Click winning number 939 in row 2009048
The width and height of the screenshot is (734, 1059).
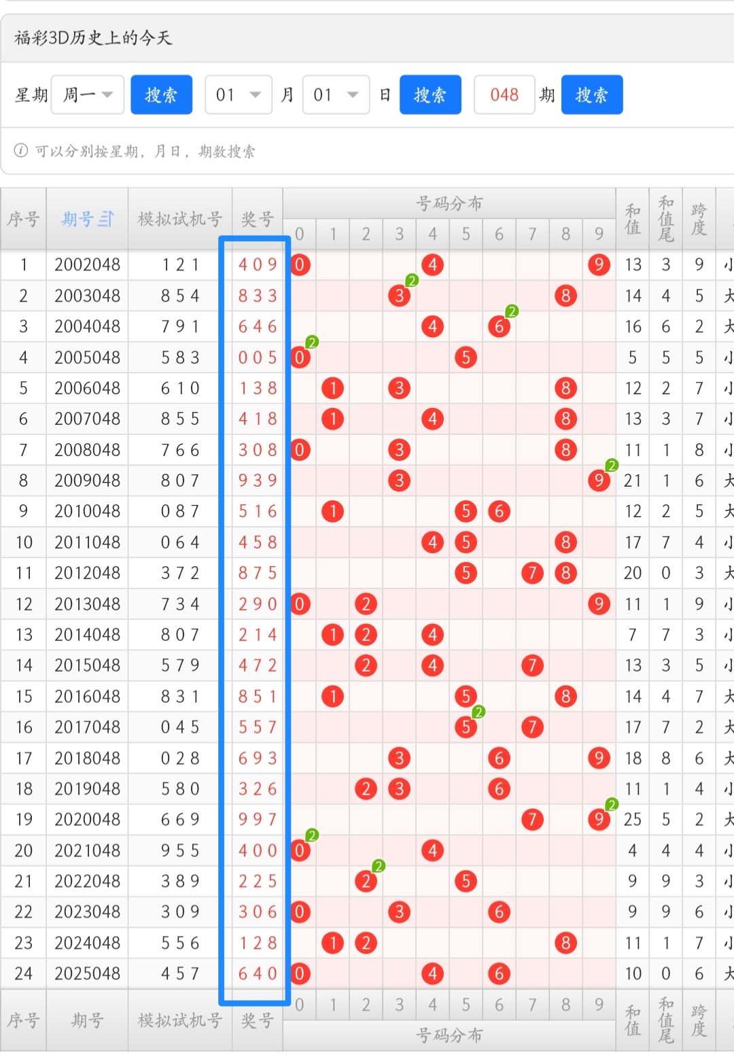pos(258,481)
